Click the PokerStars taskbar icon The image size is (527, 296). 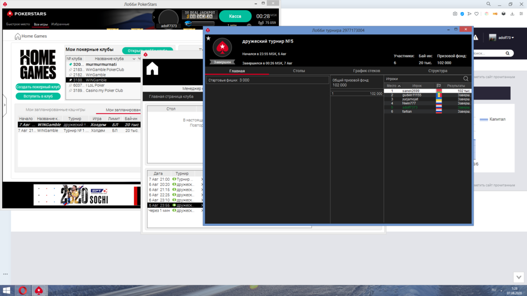coord(39,290)
